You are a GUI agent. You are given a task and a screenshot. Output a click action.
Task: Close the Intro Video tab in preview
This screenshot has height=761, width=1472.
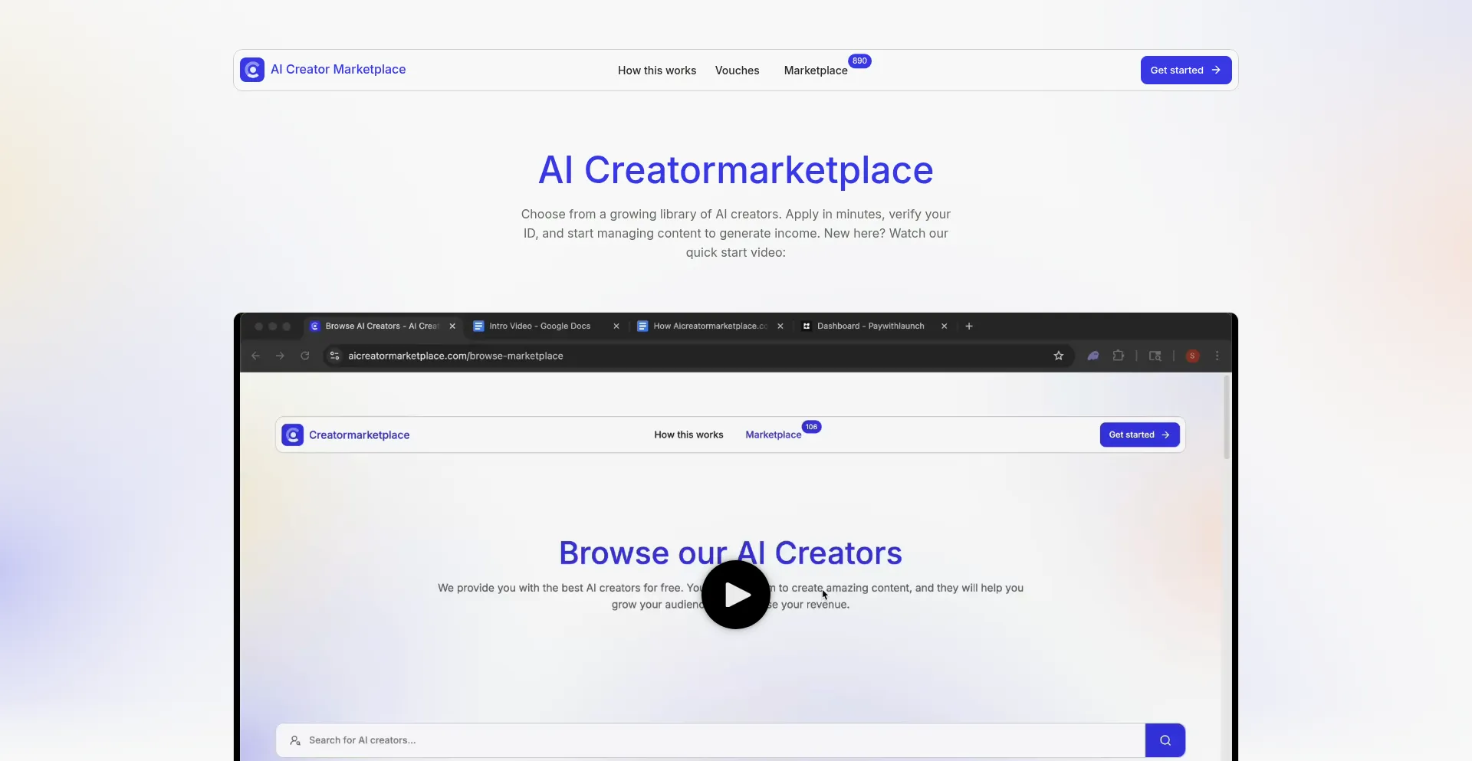coord(616,326)
